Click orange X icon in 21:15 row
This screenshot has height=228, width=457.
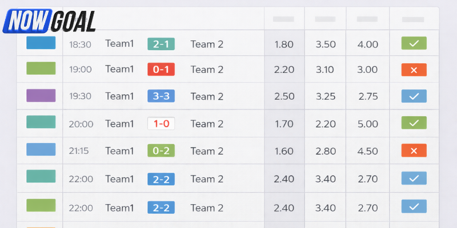pos(414,150)
